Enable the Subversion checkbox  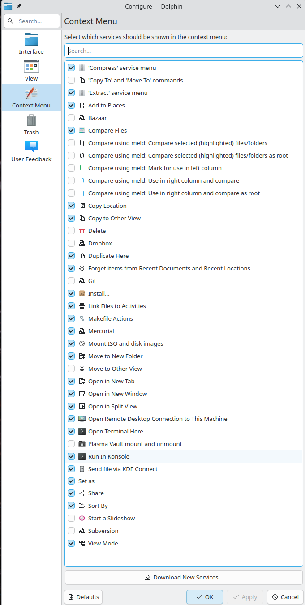[x=71, y=531]
